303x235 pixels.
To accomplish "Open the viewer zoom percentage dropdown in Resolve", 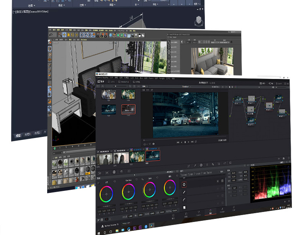I will (145, 86).
